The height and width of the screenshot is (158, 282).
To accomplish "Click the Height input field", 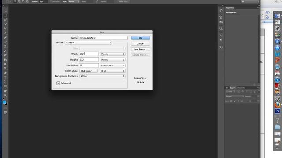I will pyautogui.click(x=89, y=60).
